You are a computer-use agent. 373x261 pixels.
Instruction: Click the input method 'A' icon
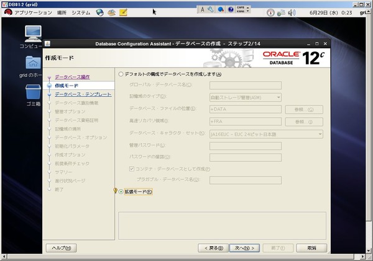point(202,9)
